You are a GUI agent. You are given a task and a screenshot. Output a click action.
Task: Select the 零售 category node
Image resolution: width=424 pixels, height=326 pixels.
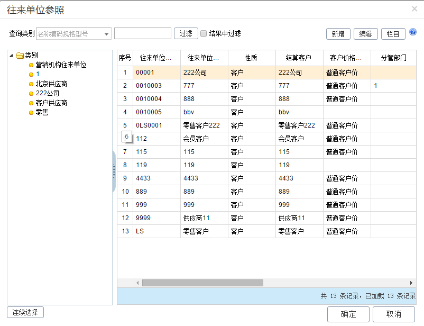pos(42,112)
